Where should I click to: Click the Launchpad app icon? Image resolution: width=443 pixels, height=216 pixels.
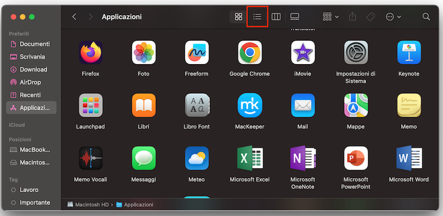point(90,105)
